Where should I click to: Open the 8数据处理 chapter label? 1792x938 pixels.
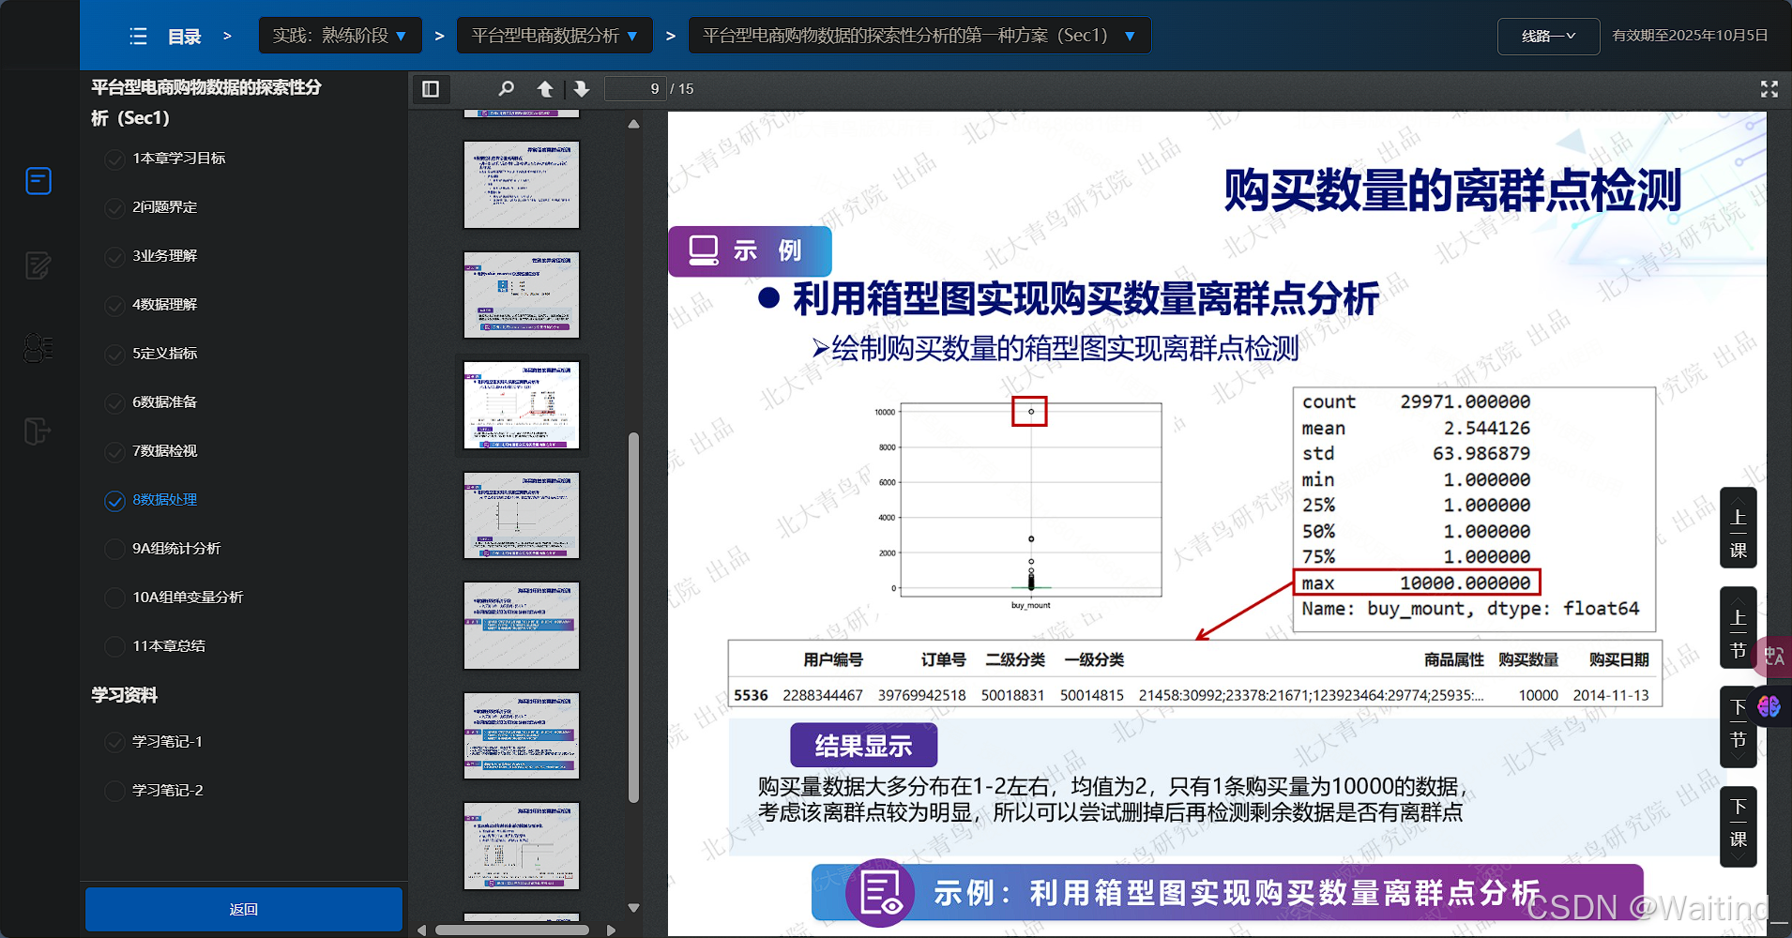pyautogui.click(x=165, y=500)
